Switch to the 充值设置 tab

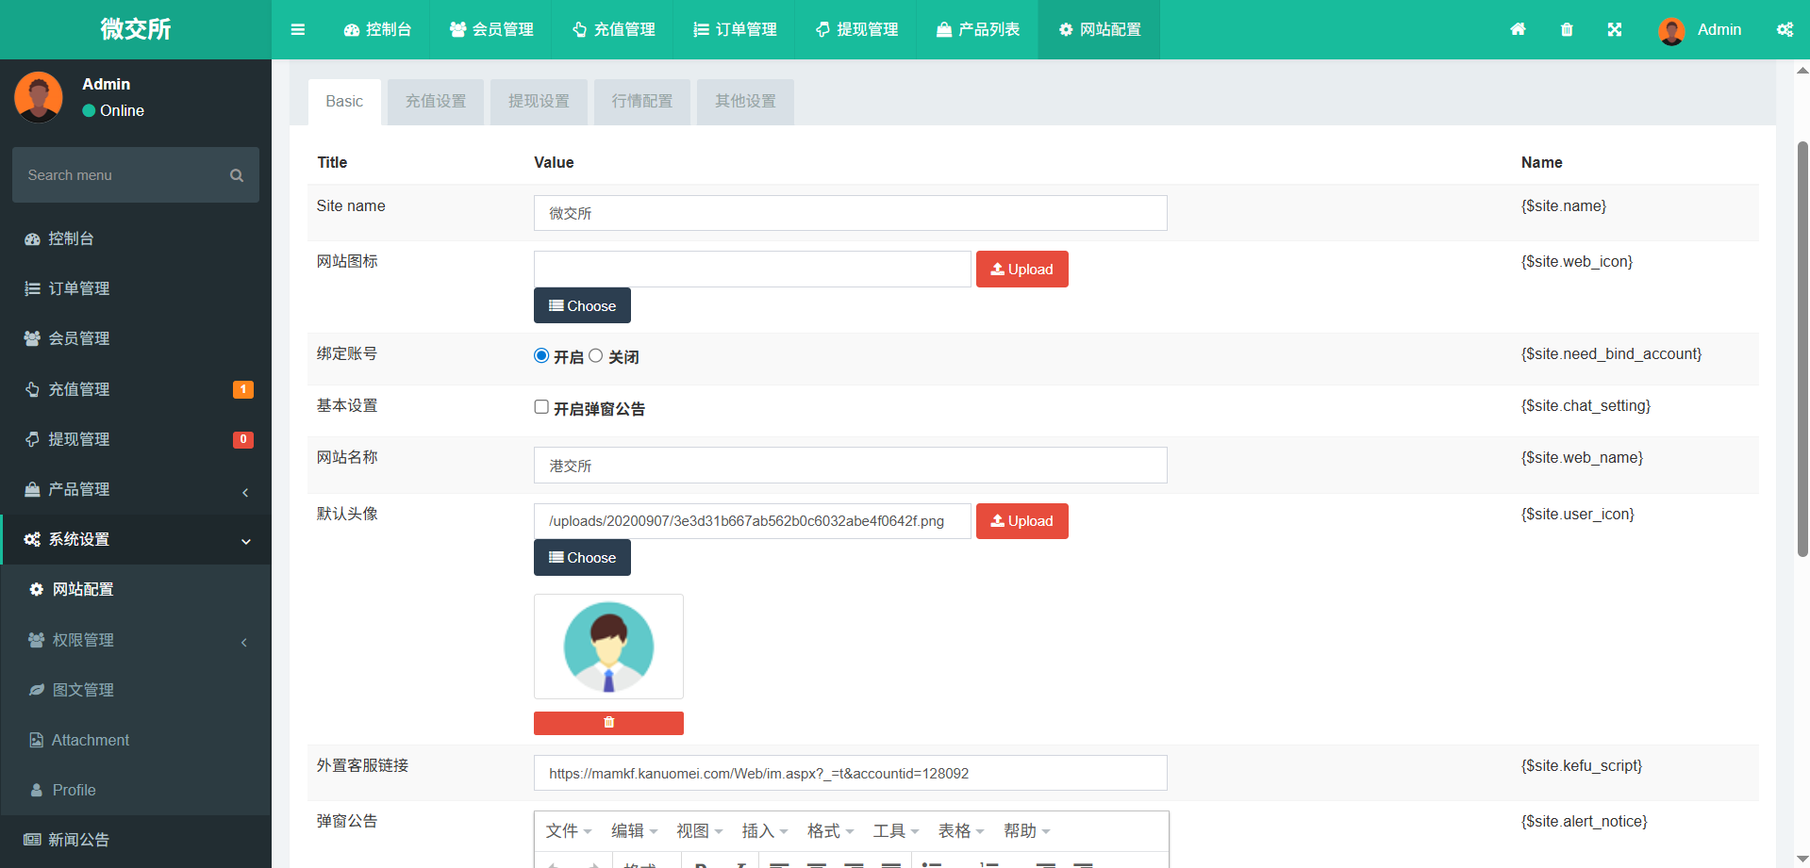pos(436,102)
